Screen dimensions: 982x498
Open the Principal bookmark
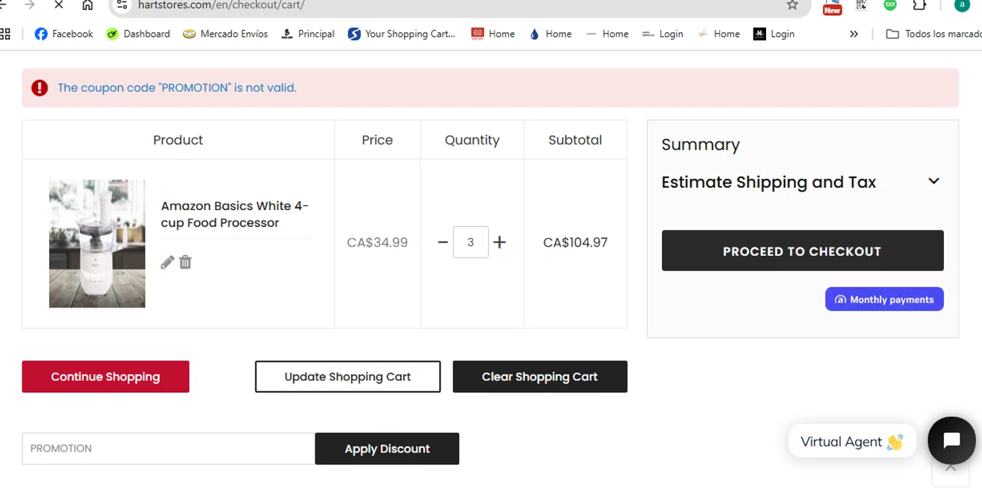click(x=308, y=34)
